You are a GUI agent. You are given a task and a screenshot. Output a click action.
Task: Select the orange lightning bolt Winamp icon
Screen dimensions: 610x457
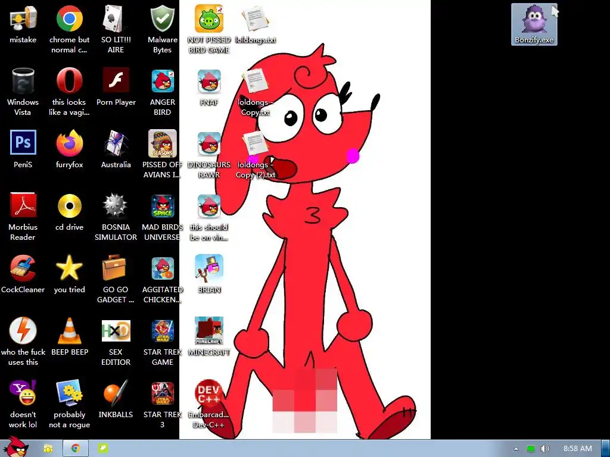click(x=23, y=342)
